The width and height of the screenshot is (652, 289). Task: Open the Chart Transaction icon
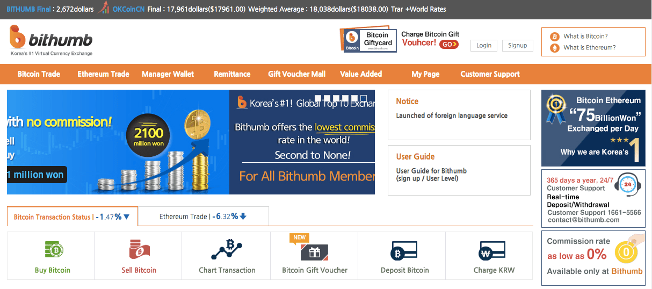(x=227, y=250)
